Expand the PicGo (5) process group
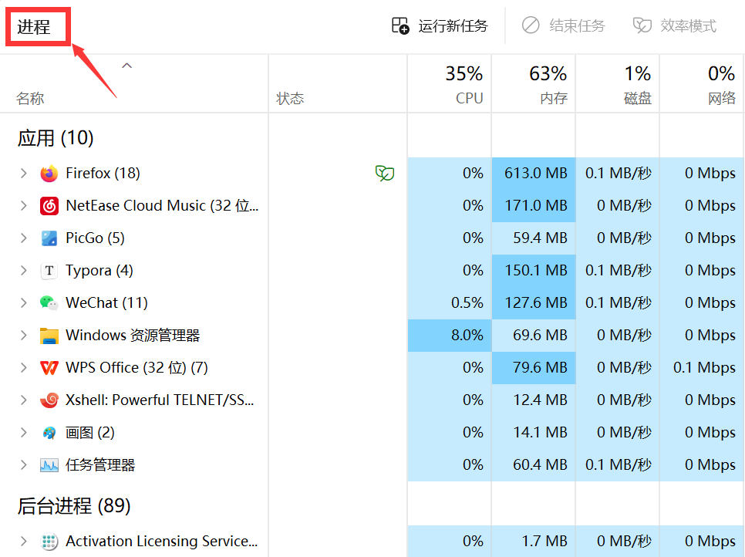 pos(23,238)
